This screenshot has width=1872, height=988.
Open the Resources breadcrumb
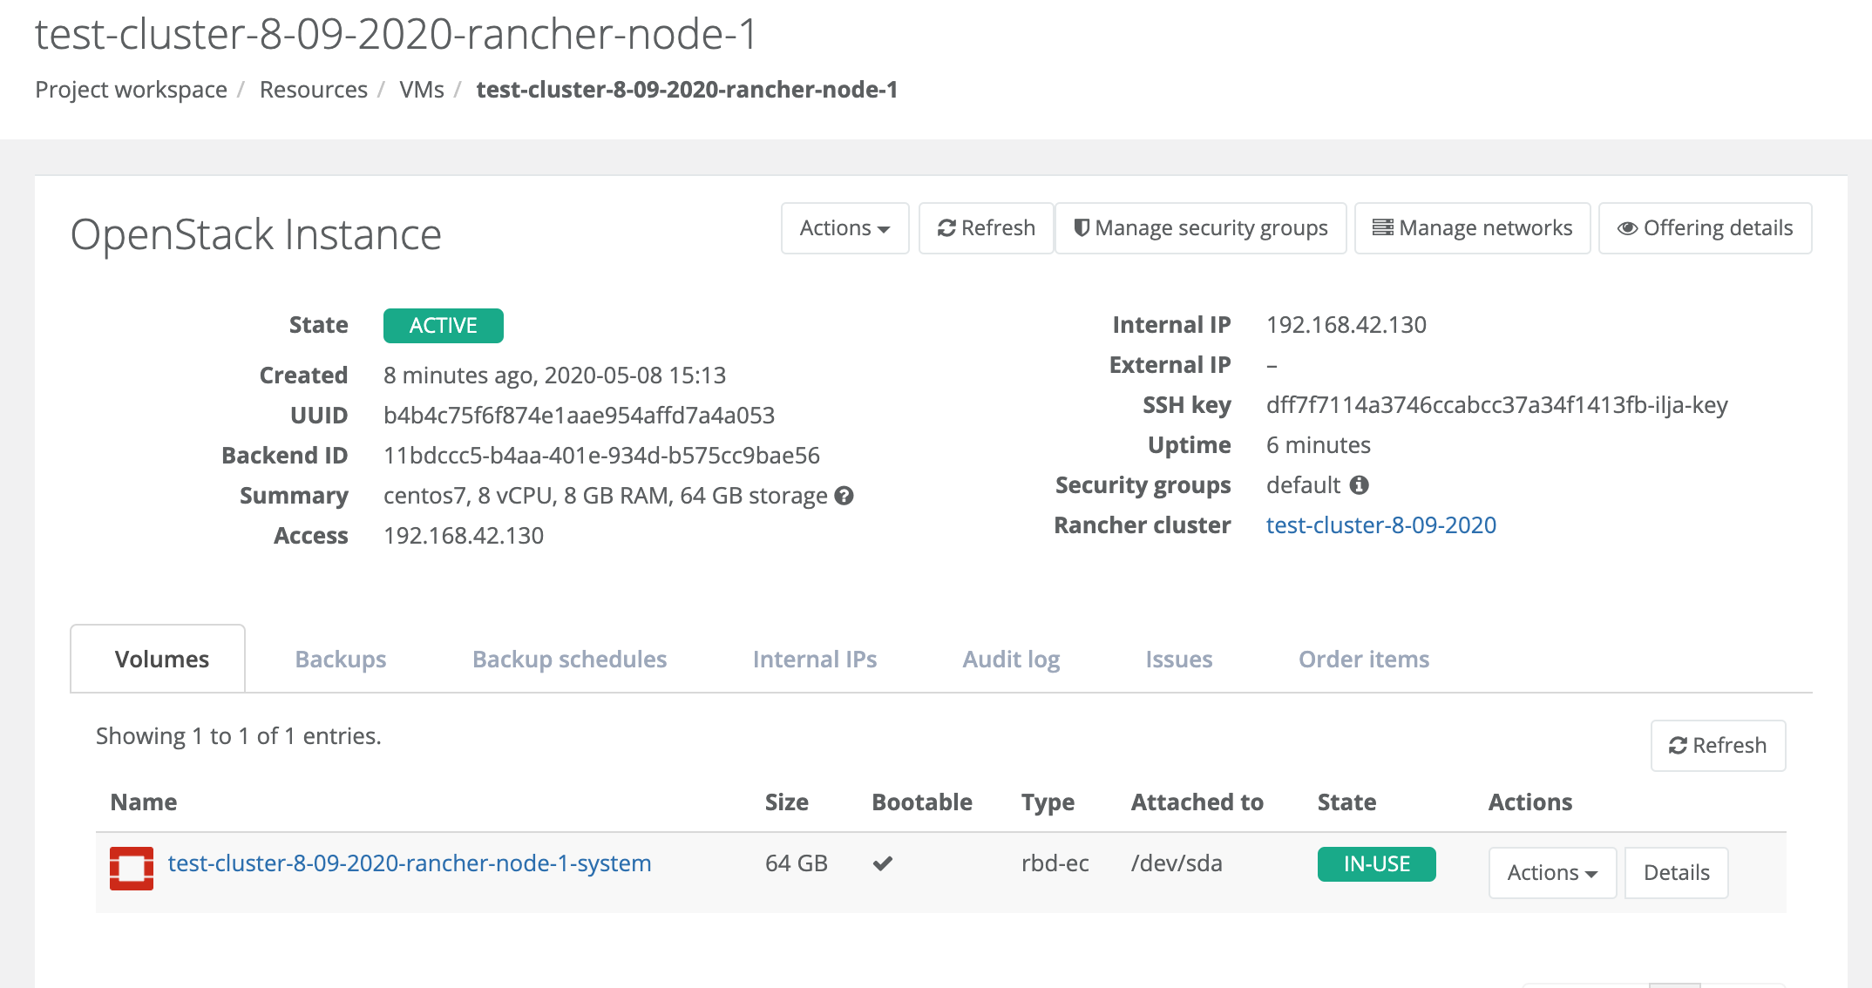point(314,90)
